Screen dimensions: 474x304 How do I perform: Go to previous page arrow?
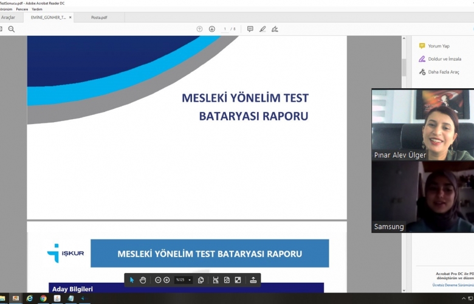pyautogui.click(x=199, y=29)
